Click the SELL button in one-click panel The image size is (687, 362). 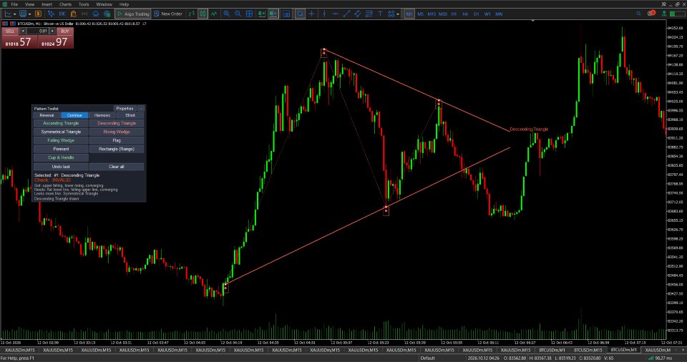tap(10, 31)
